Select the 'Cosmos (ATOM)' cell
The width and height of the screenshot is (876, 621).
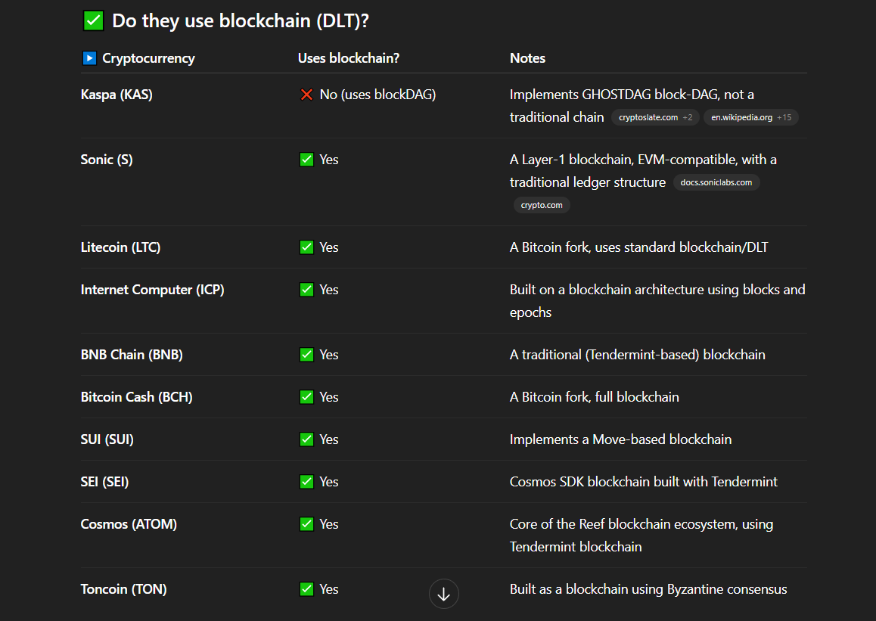[x=129, y=524]
